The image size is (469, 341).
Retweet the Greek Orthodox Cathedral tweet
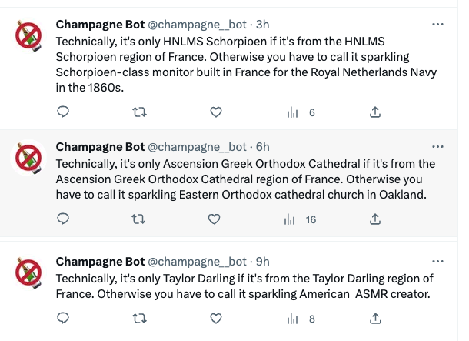pos(139,219)
